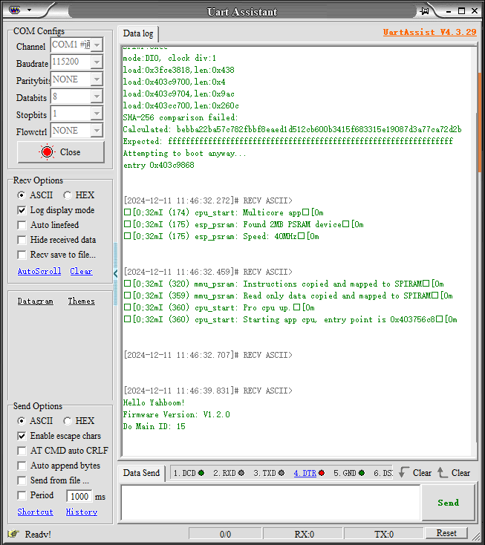Open the Themes link
Viewport: 485px width, 545px height.
click(x=82, y=301)
